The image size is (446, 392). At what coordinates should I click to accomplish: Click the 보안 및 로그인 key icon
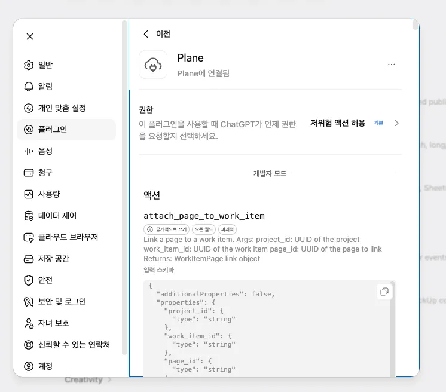click(x=29, y=302)
